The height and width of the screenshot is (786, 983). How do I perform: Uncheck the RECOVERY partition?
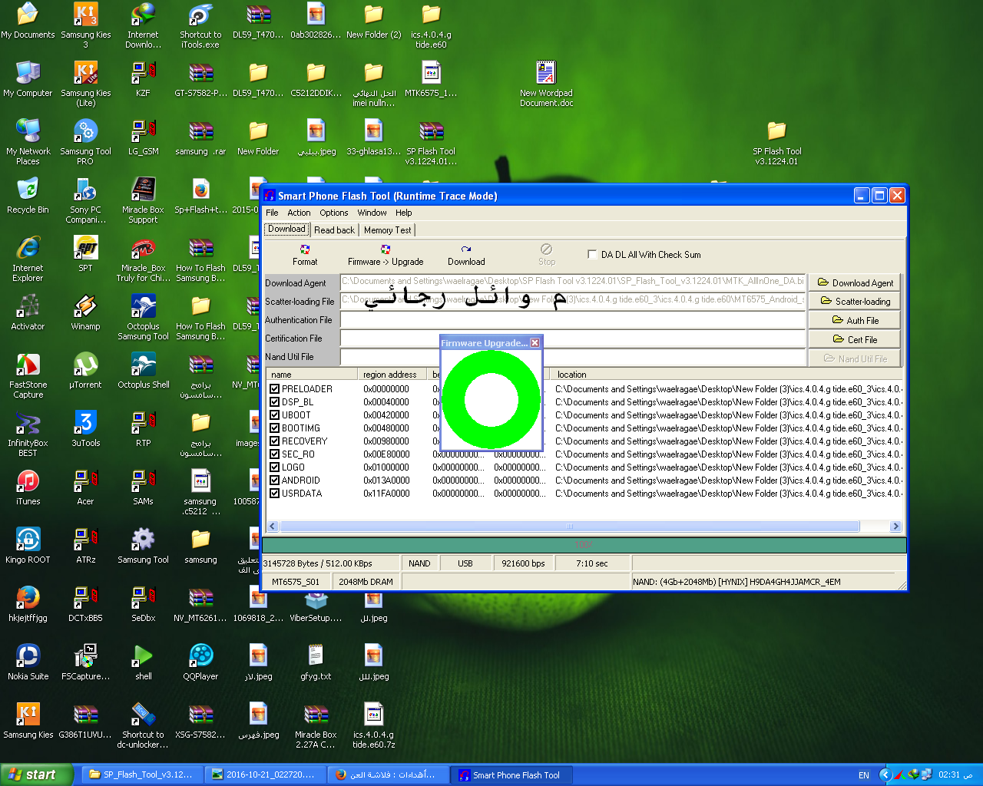274,441
